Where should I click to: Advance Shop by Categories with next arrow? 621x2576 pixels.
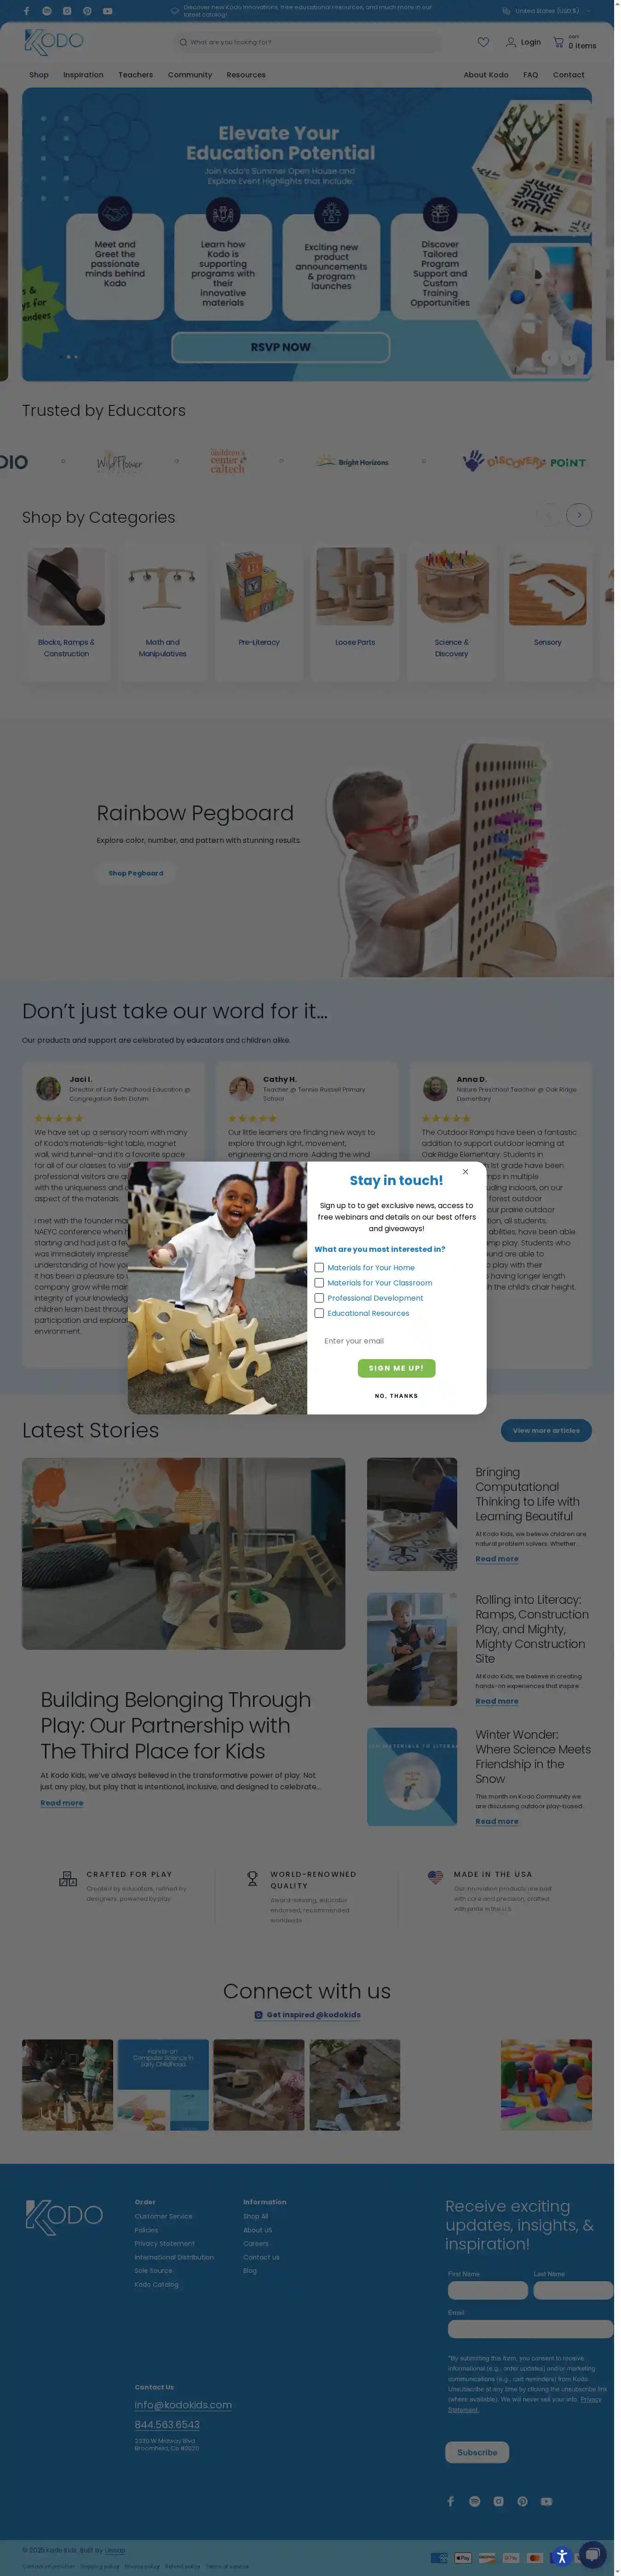coord(579,515)
